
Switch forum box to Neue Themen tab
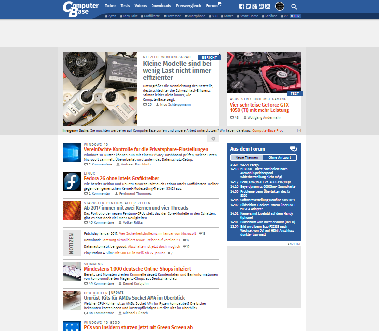(x=247, y=157)
